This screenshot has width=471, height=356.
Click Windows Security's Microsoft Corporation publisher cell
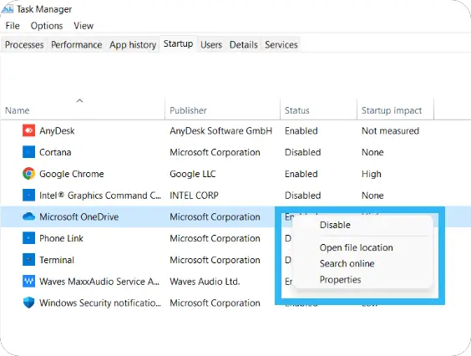tap(215, 303)
